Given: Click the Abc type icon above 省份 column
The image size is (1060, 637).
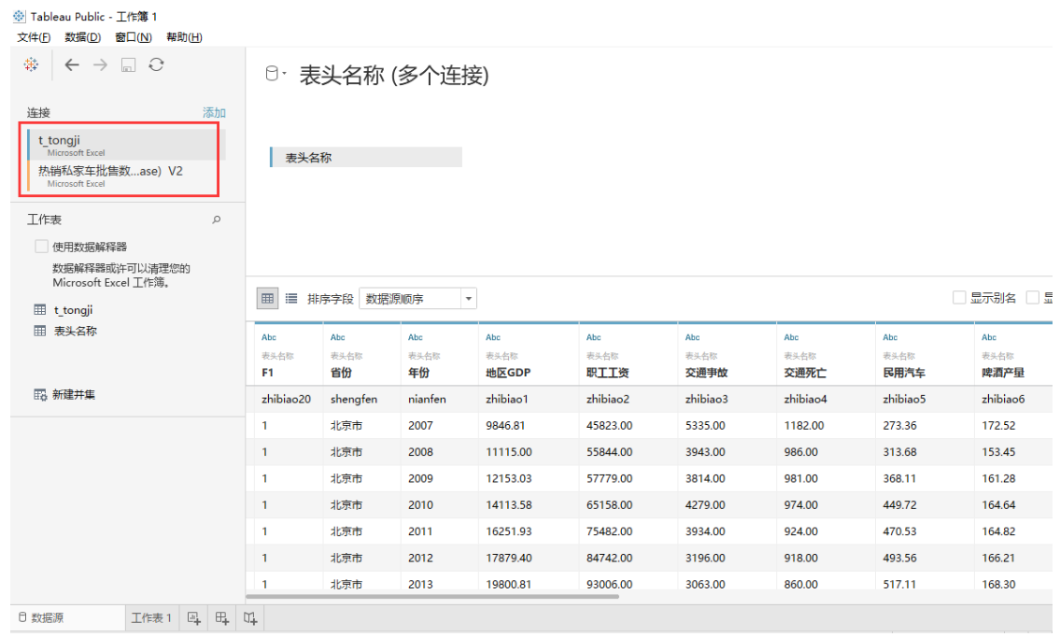Looking at the screenshot, I should tap(338, 337).
